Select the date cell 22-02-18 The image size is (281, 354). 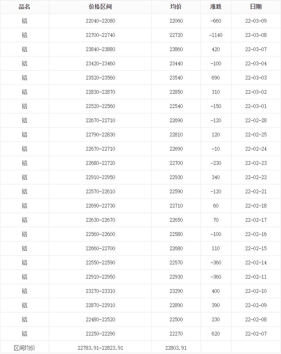pos(256,206)
